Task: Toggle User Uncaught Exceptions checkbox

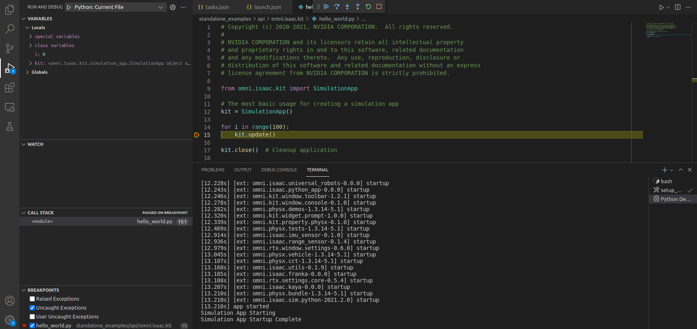Action: coord(32,317)
